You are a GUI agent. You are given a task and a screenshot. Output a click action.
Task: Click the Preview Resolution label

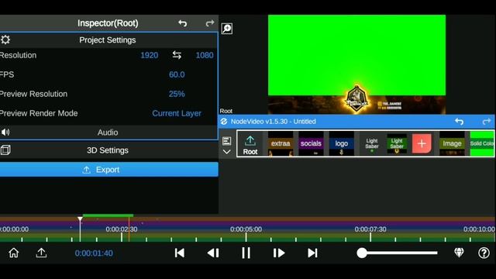[33, 94]
